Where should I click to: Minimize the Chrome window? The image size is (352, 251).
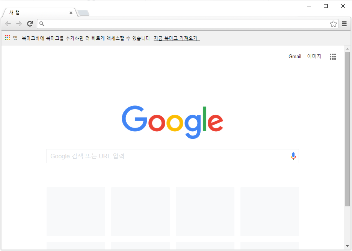309,6
